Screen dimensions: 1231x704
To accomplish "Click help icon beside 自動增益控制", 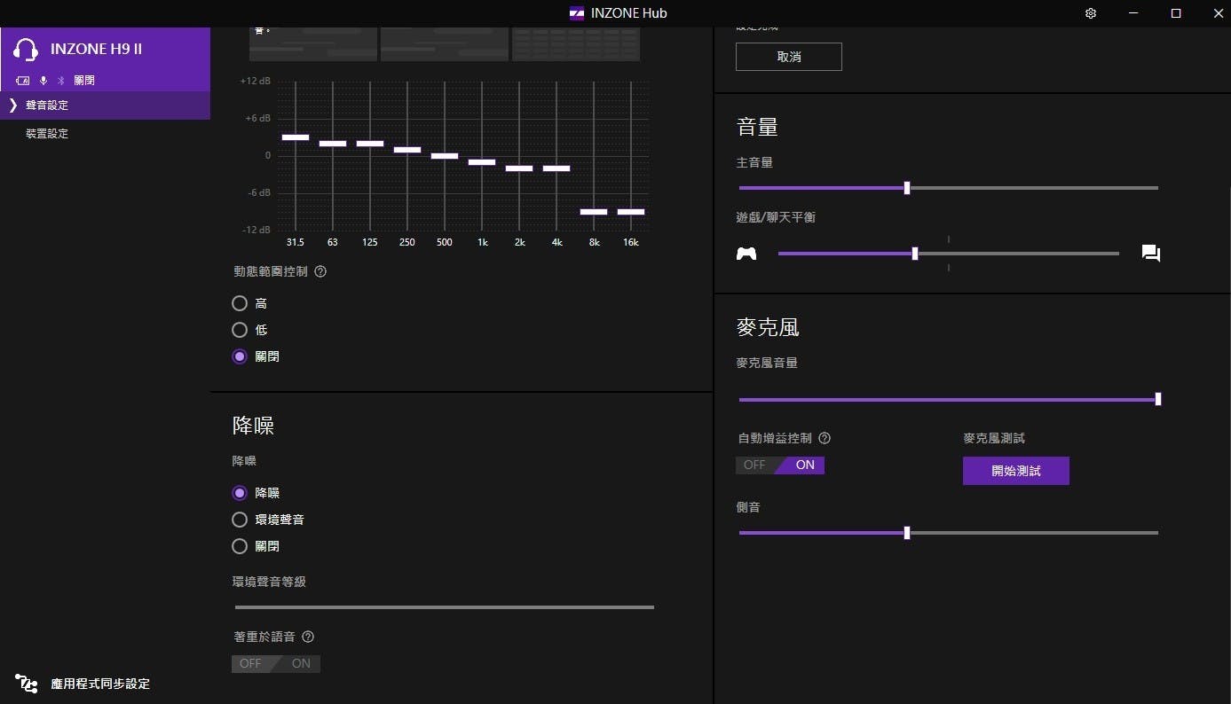I will click(x=825, y=438).
